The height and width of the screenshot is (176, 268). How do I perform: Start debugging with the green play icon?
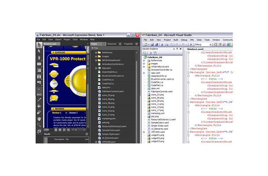coord(191,44)
